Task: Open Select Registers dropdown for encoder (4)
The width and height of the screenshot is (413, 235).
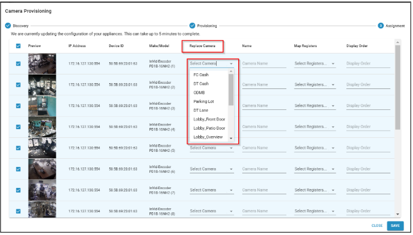Action: (x=314, y=127)
